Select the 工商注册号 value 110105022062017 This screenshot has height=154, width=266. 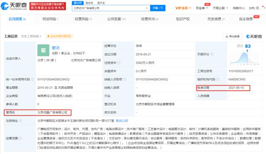tap(241, 71)
